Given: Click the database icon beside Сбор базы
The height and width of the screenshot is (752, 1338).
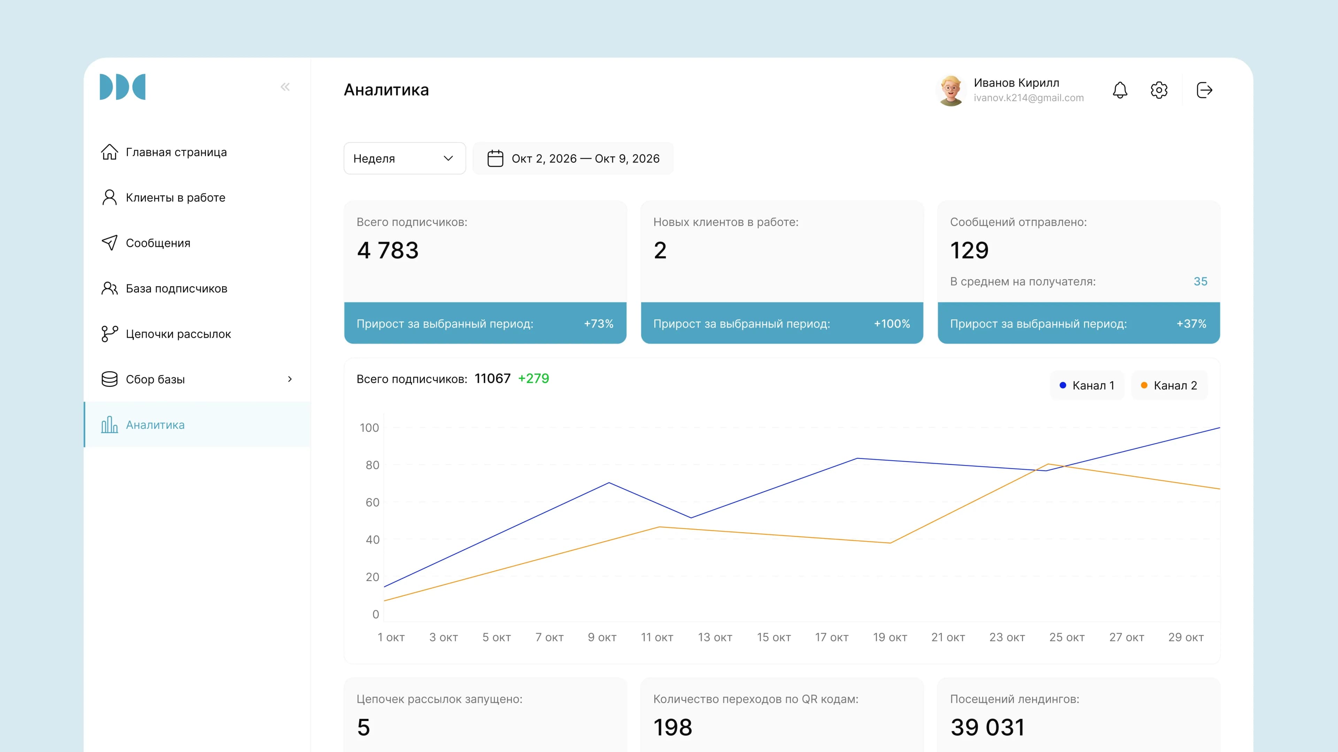Looking at the screenshot, I should tap(109, 379).
